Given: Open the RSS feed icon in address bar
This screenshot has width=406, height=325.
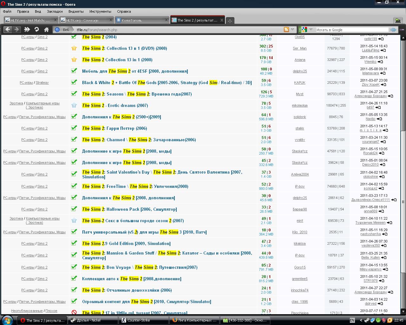Looking at the screenshot, I should click(x=286, y=30).
